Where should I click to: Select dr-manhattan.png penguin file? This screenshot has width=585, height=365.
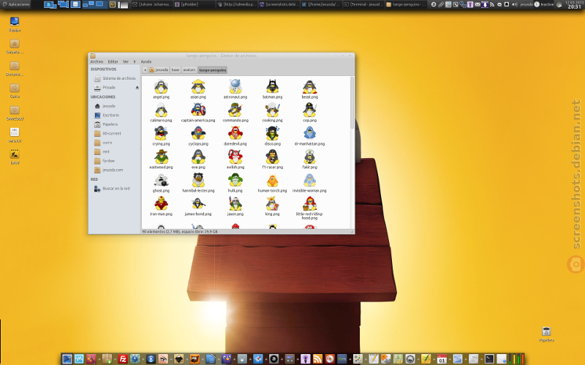pyautogui.click(x=309, y=137)
